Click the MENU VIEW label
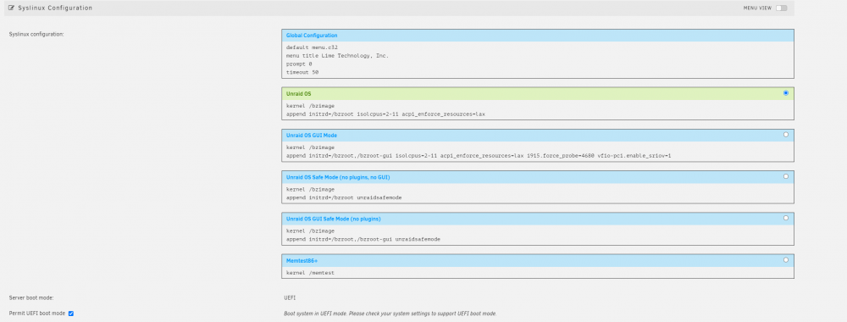The image size is (847, 322). click(x=757, y=8)
